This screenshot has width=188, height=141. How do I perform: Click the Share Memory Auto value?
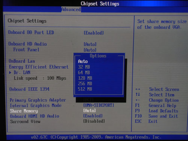click(x=89, y=111)
